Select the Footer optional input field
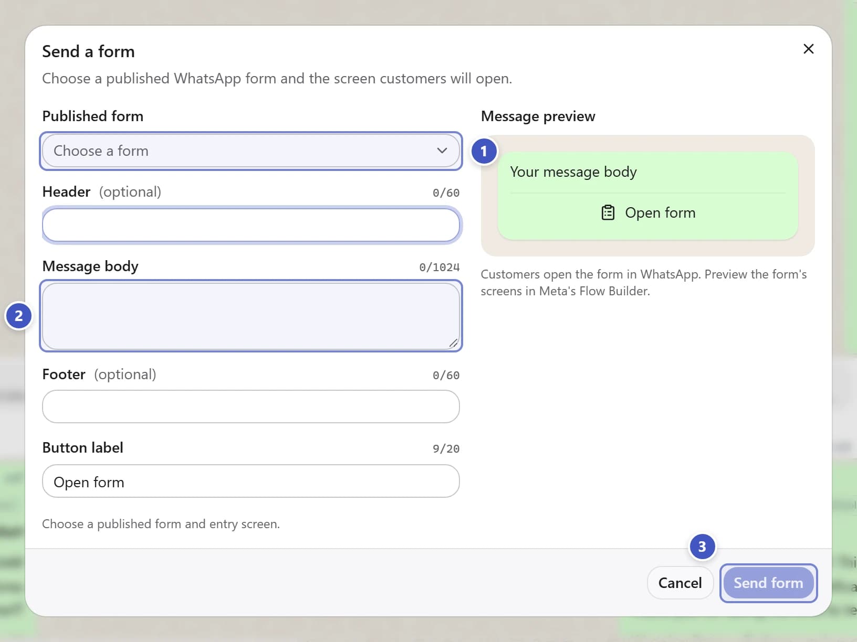This screenshot has width=857, height=642. click(251, 406)
